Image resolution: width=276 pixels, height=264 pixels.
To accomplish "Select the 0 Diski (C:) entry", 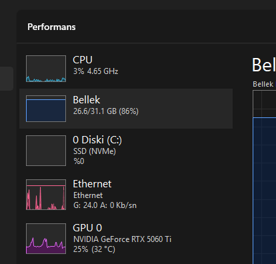I will point(126,151).
